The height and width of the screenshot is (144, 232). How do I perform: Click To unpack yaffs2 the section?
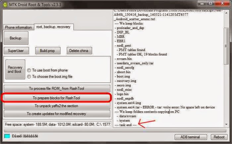[x=57, y=106]
